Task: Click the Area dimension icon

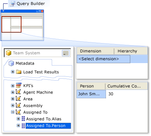Action: 18,98
